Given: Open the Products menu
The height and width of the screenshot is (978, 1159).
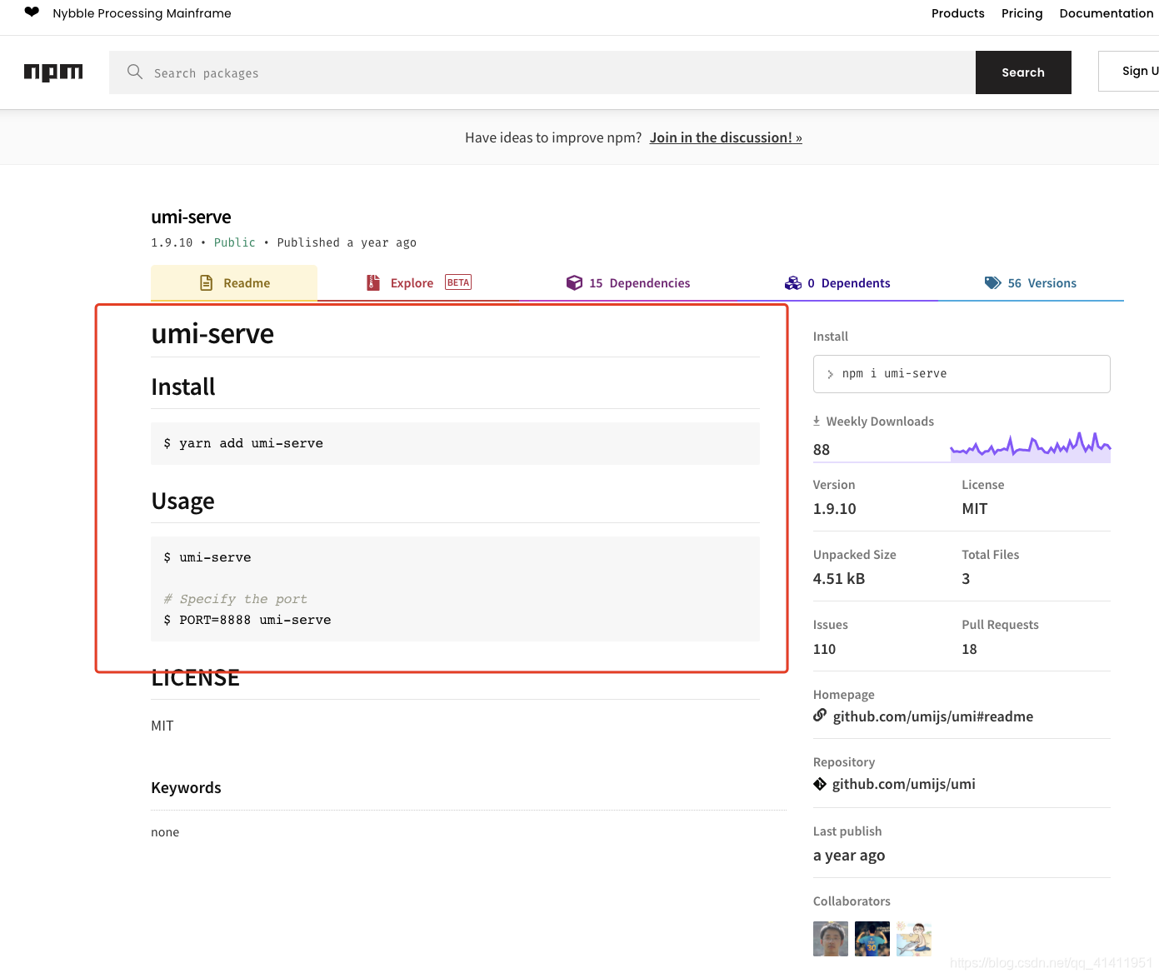Looking at the screenshot, I should (957, 13).
